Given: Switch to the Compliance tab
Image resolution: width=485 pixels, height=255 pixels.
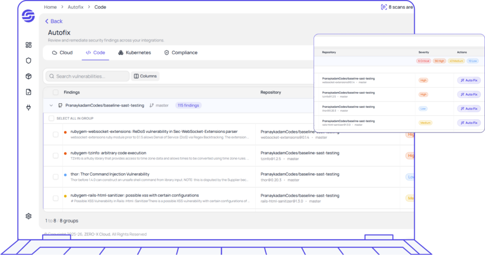Looking at the screenshot, I should coord(180,53).
